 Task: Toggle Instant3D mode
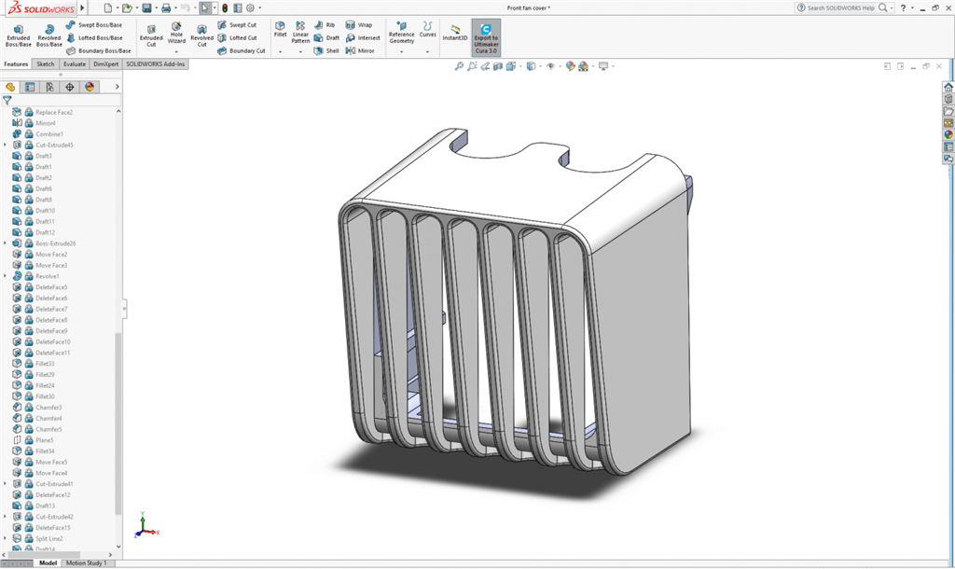pos(455,34)
